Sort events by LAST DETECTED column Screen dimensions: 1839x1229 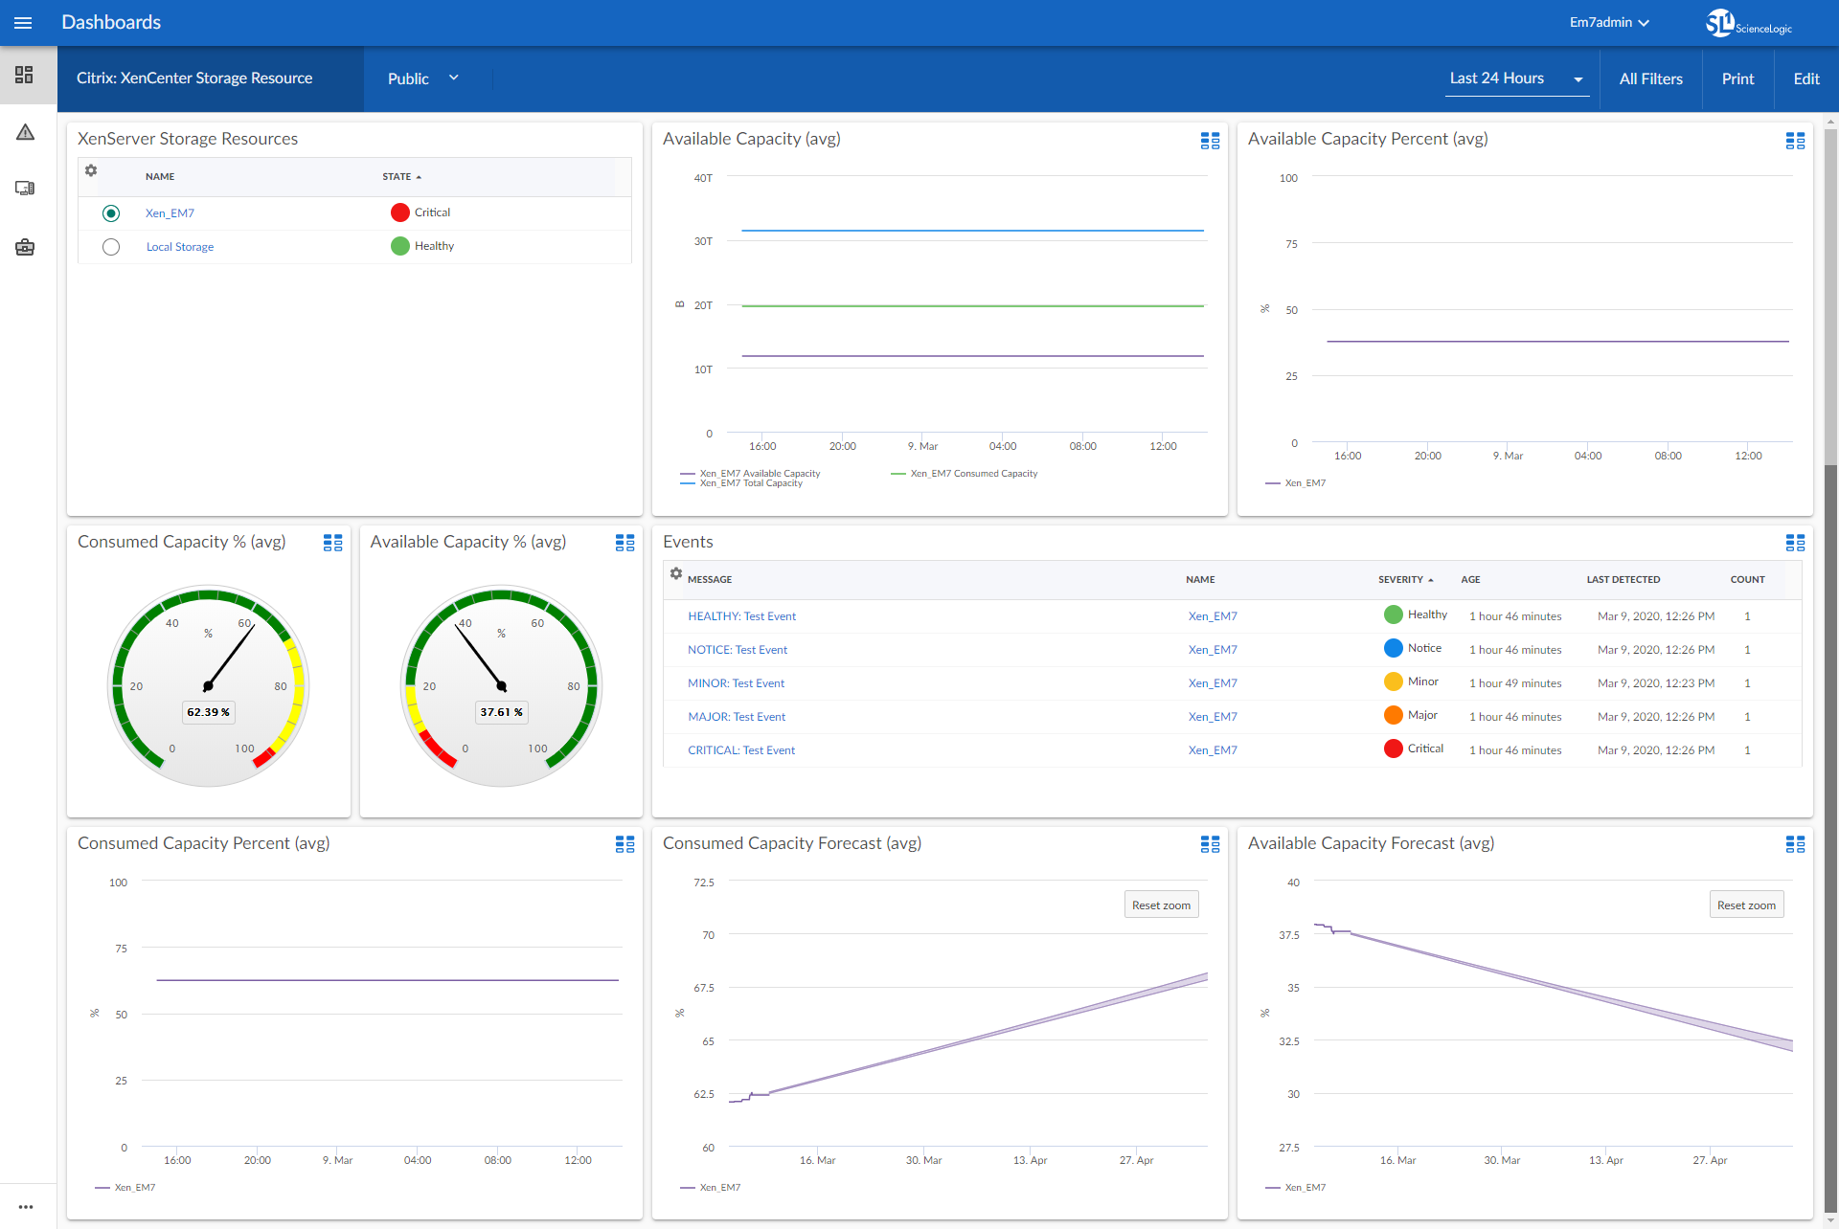(1623, 580)
